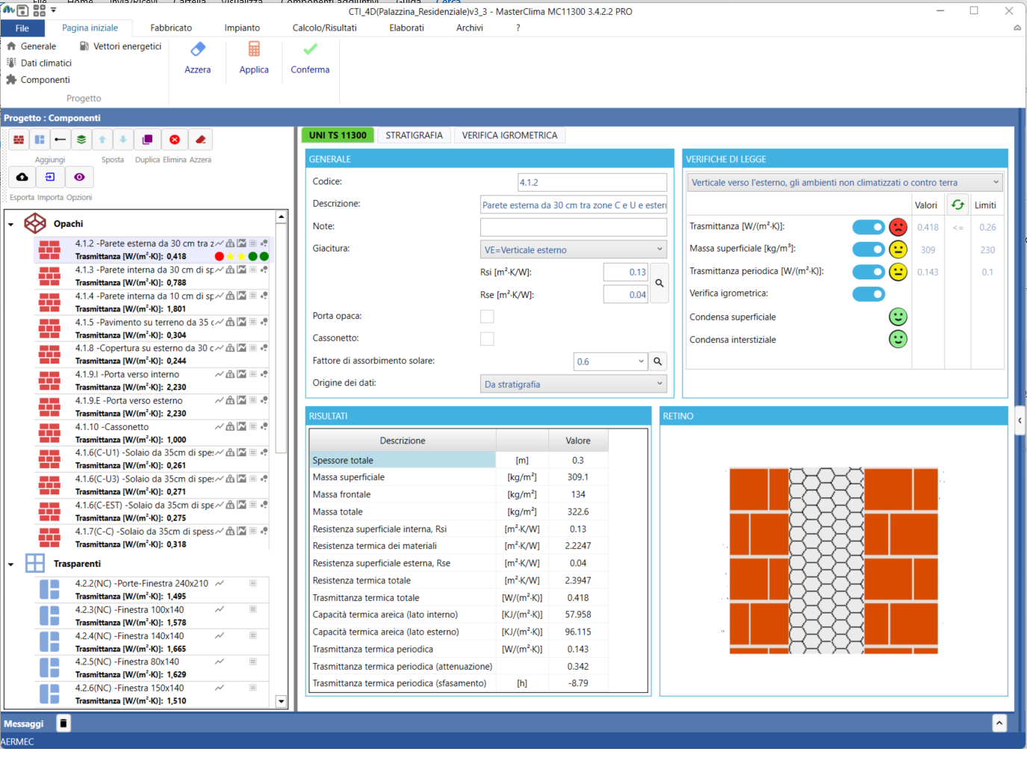Add an opaque wall component
This screenshot has width=1027, height=784.
[x=19, y=140]
